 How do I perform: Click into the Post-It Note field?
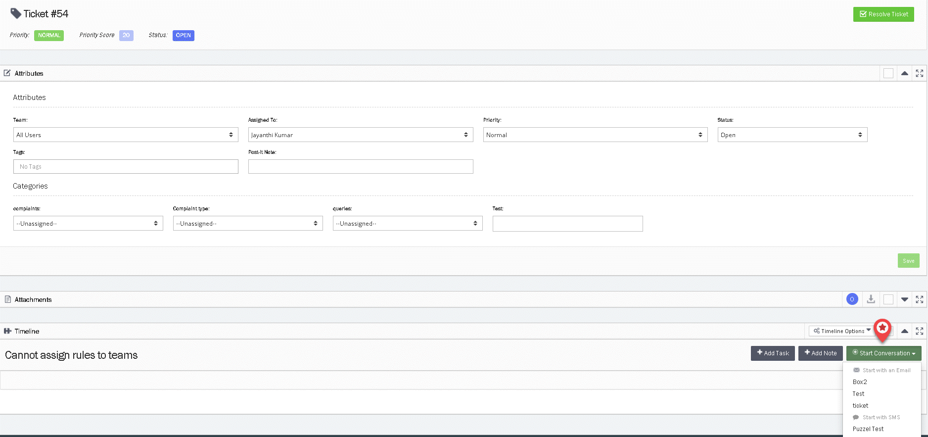360,167
